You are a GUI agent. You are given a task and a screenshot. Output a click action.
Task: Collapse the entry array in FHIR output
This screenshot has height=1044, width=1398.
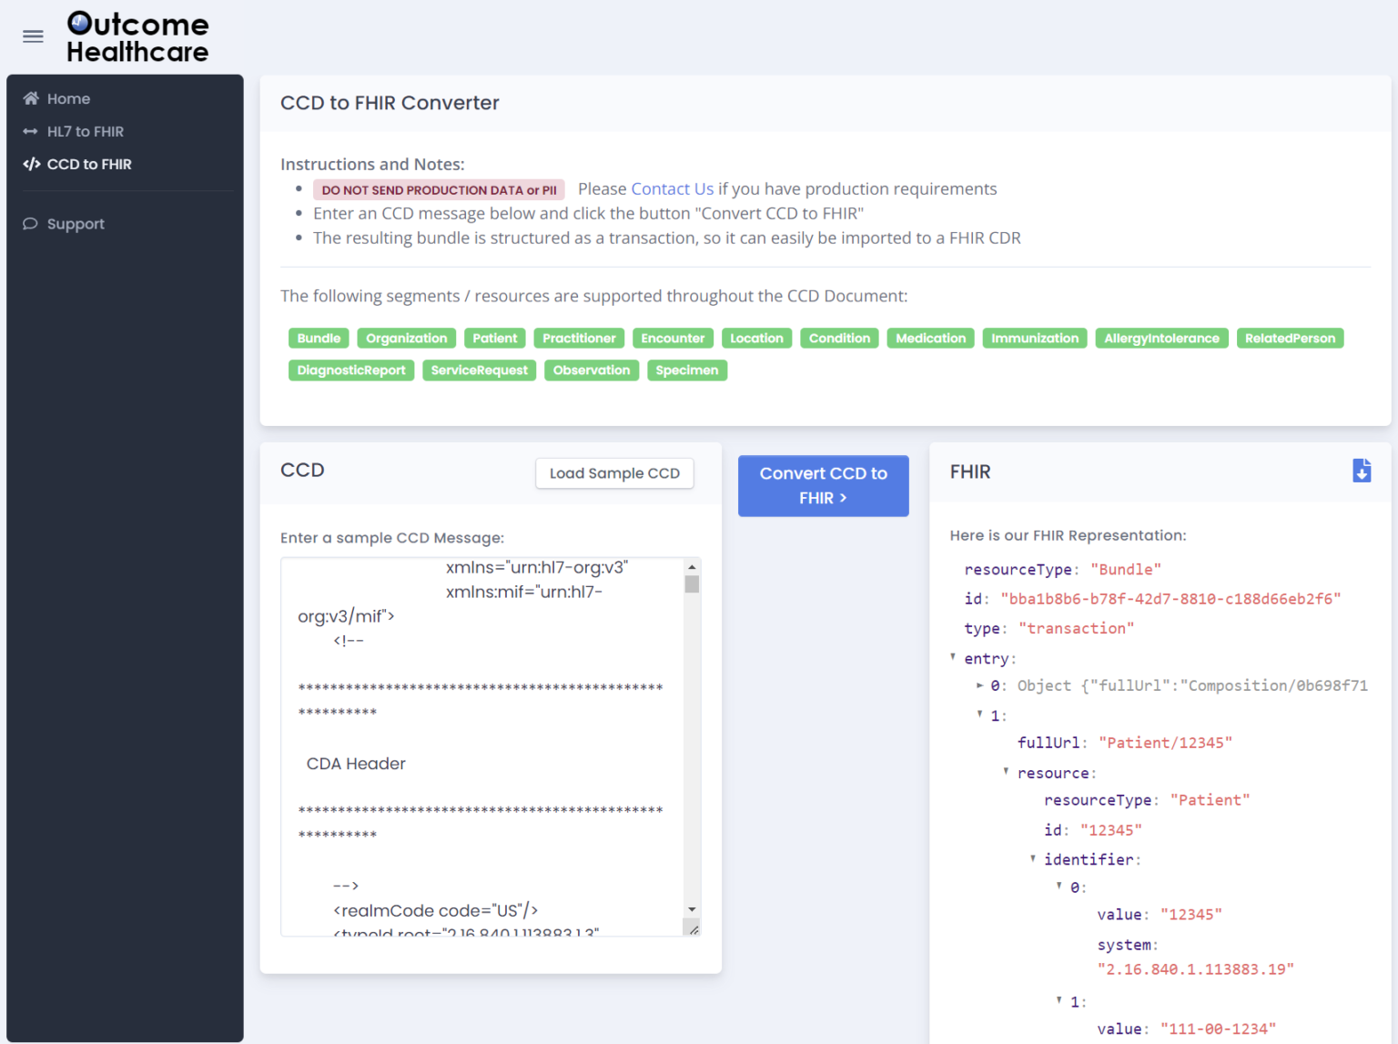tap(953, 657)
